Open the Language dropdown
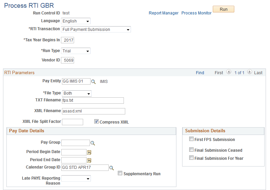The width and height of the screenshot is (270, 190). (x=76, y=21)
